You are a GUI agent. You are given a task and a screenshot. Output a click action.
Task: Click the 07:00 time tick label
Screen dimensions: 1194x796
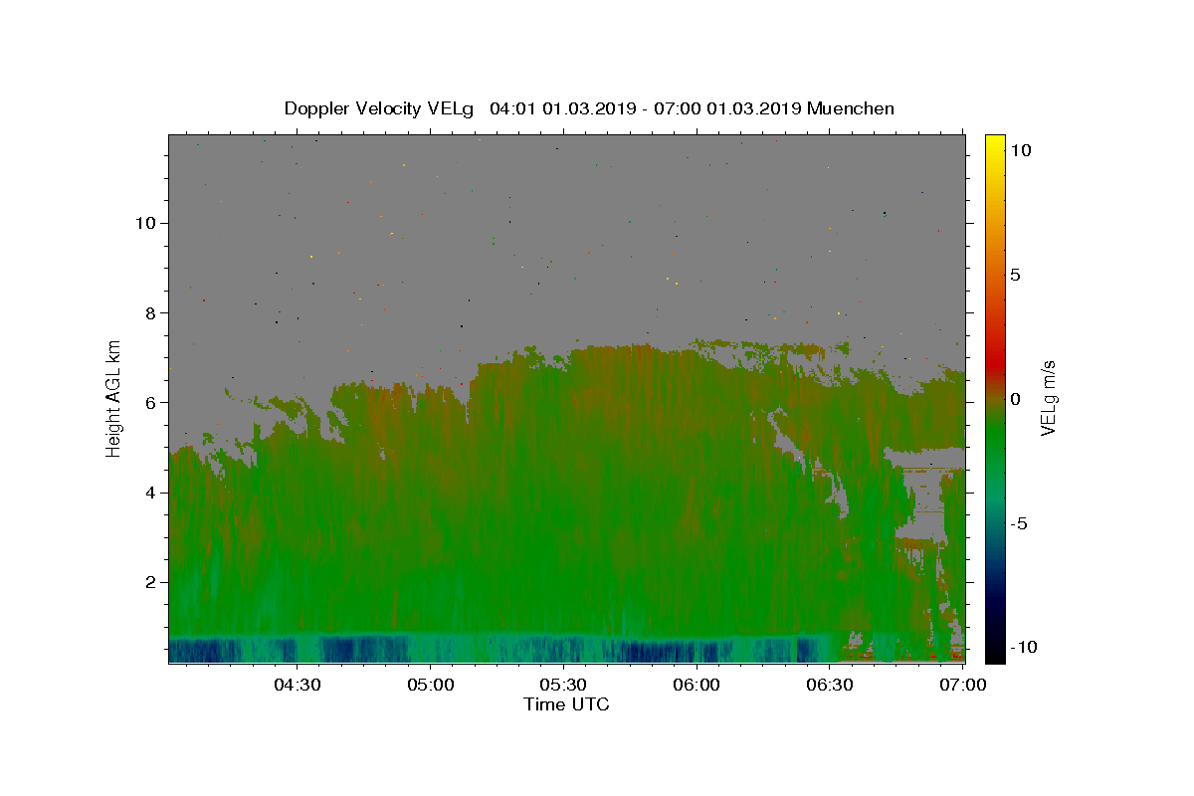pos(963,685)
